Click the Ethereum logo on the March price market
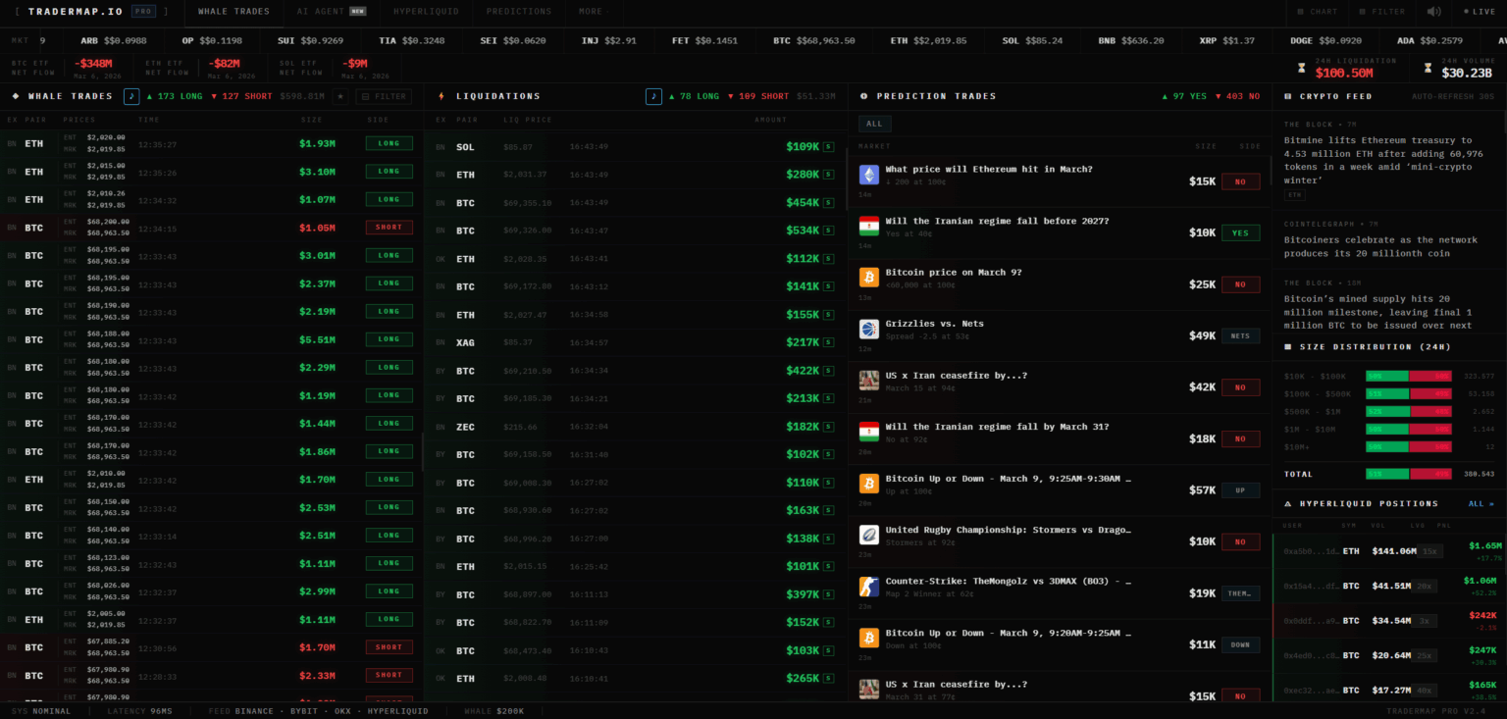This screenshot has width=1507, height=719. coord(868,175)
